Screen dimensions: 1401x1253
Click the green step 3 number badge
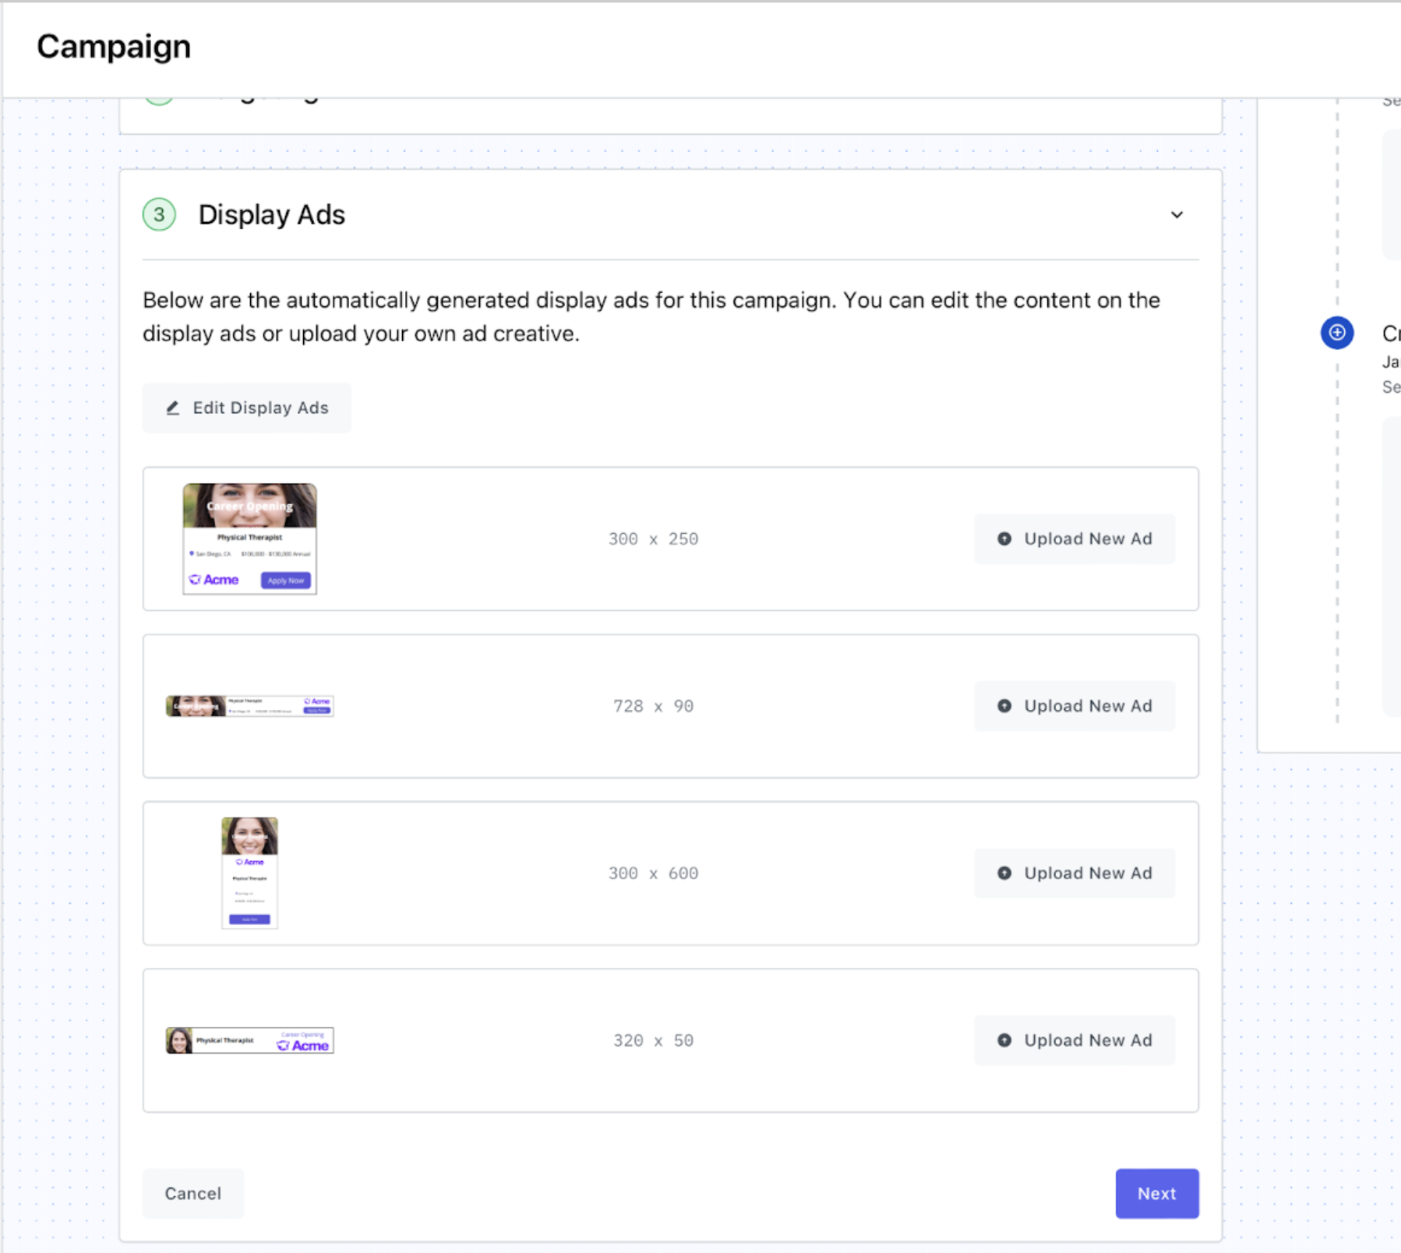[x=159, y=214]
